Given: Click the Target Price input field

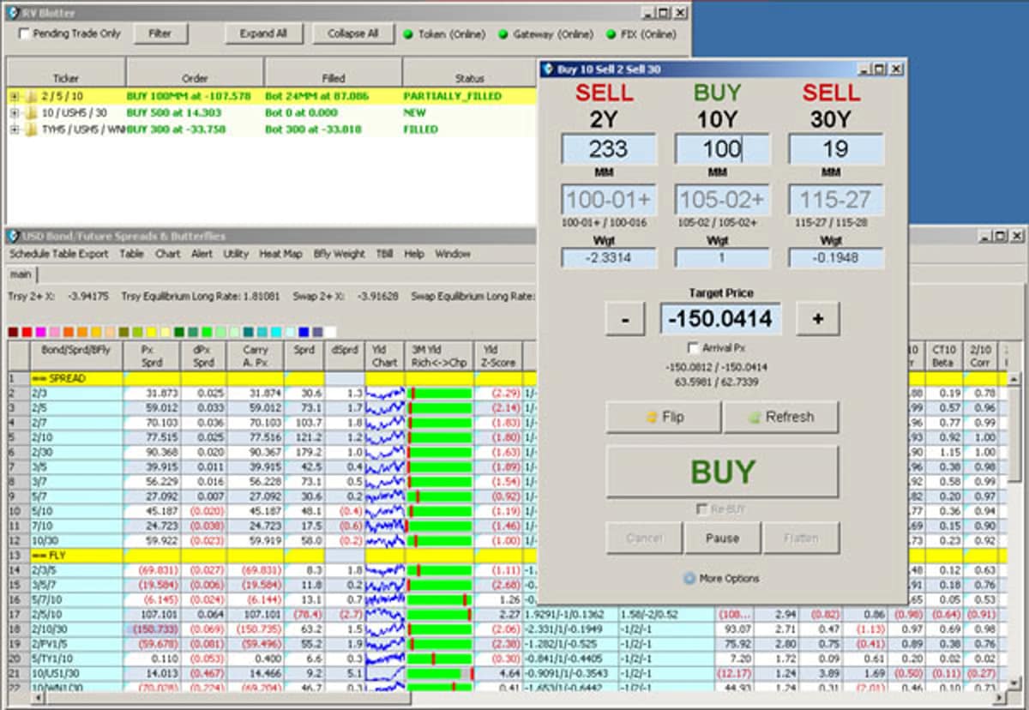Looking at the screenshot, I should (720, 319).
